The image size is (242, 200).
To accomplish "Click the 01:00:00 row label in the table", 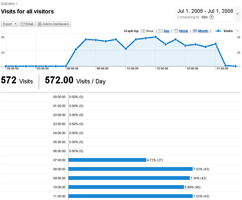I will (59, 106).
